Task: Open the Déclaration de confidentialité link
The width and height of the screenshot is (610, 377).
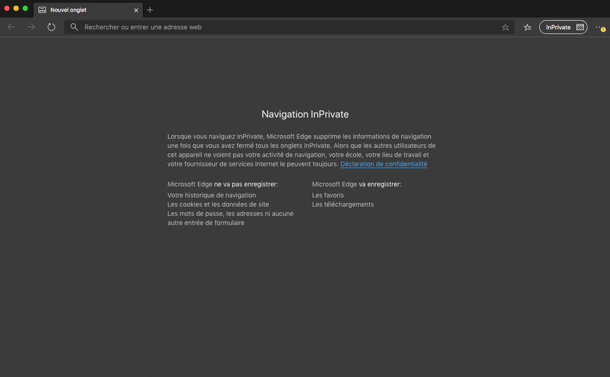Action: 384,164
